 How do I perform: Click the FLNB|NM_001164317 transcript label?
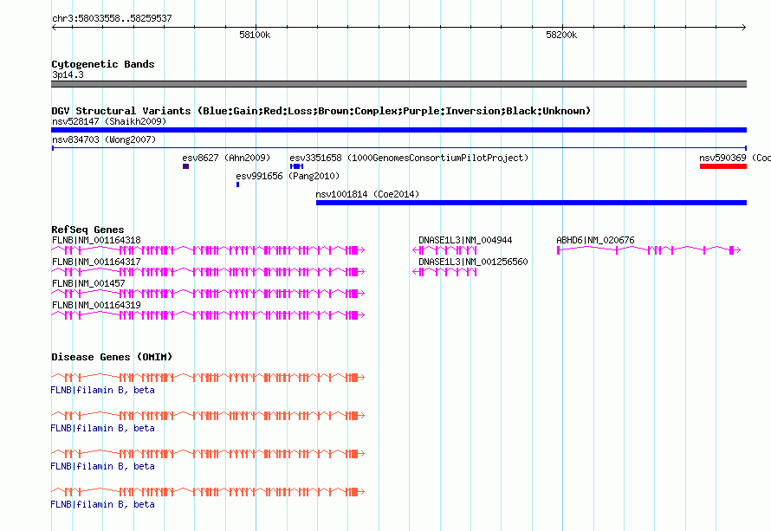96,262
